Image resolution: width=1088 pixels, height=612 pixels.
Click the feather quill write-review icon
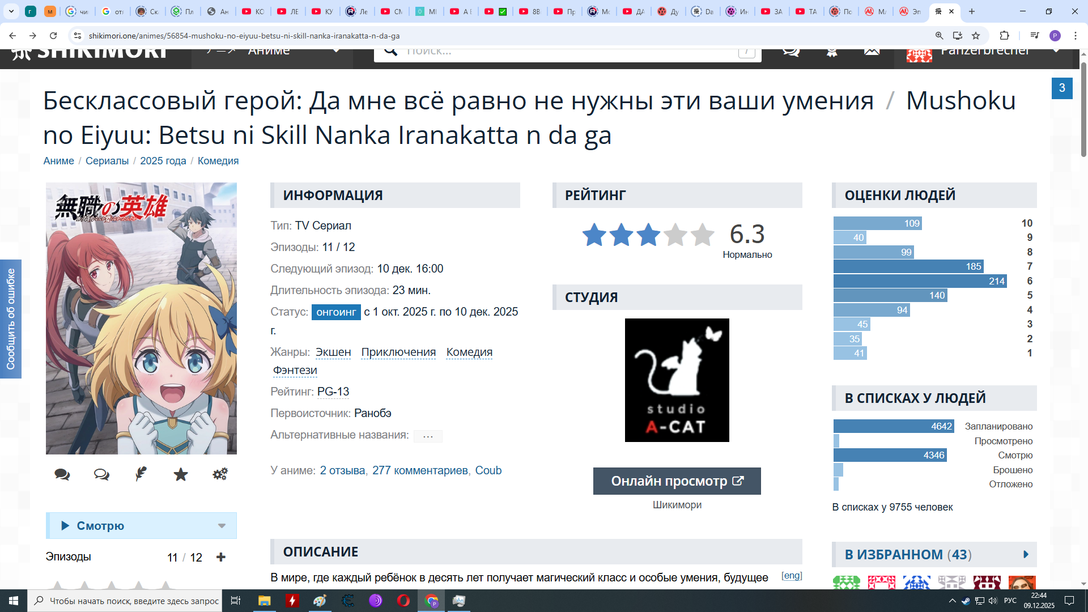click(141, 474)
